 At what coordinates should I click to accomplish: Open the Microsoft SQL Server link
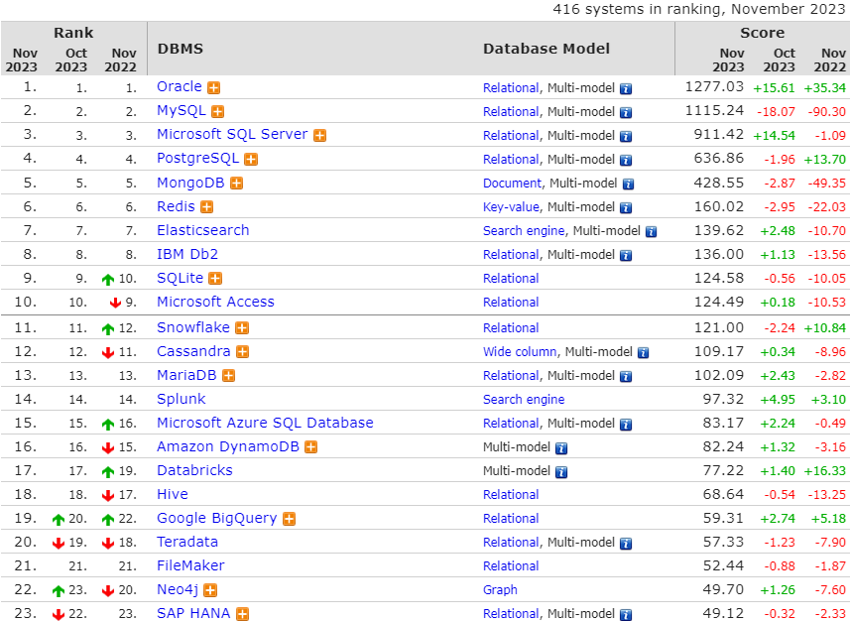(x=232, y=135)
